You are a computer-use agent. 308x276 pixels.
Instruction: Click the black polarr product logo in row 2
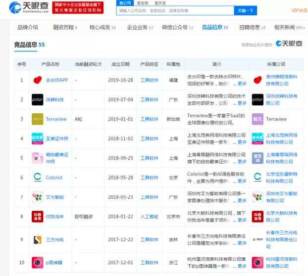(x=38, y=99)
